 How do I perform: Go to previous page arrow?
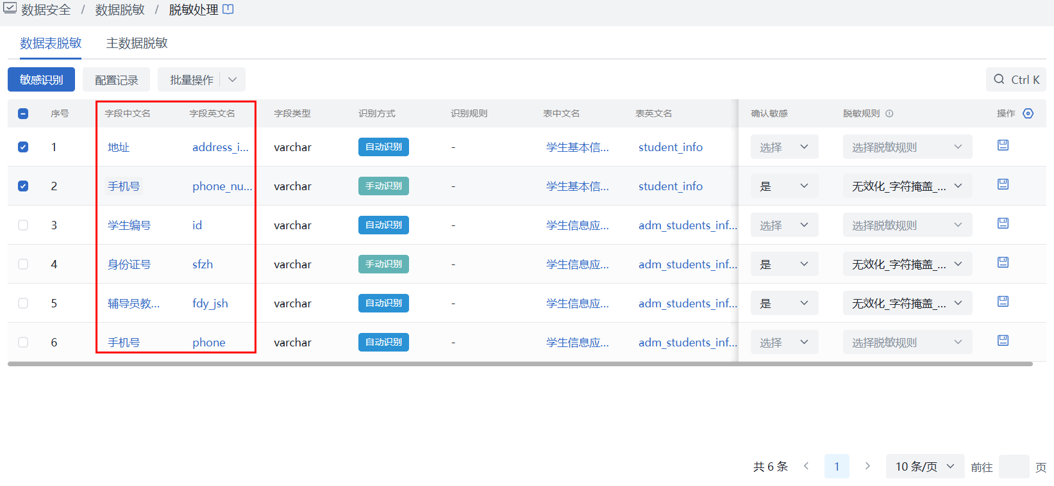click(807, 466)
